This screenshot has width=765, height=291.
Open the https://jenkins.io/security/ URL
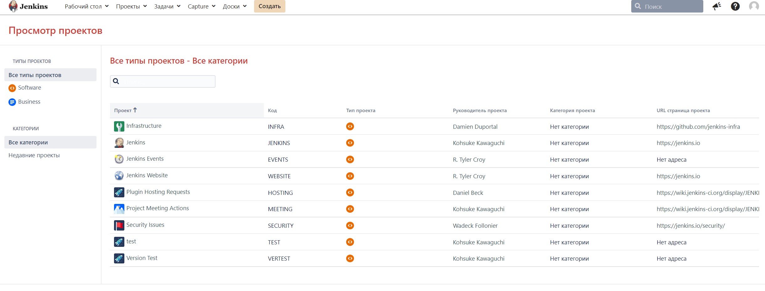pos(691,226)
